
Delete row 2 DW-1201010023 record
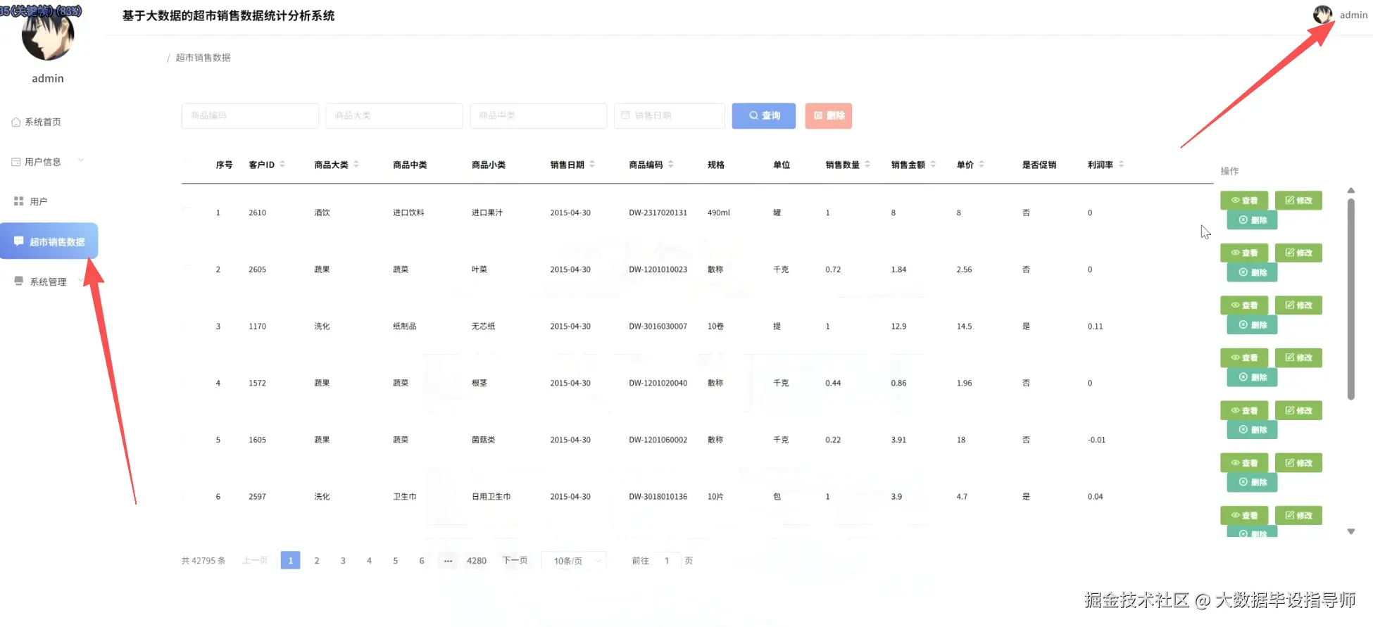pyautogui.click(x=1252, y=272)
